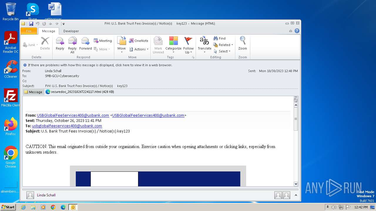
Task: Reply to the message
Action: pos(60,43)
